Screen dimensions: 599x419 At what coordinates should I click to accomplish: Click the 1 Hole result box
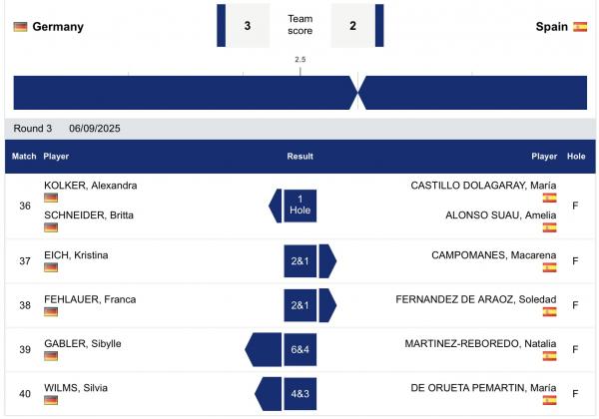click(x=299, y=206)
